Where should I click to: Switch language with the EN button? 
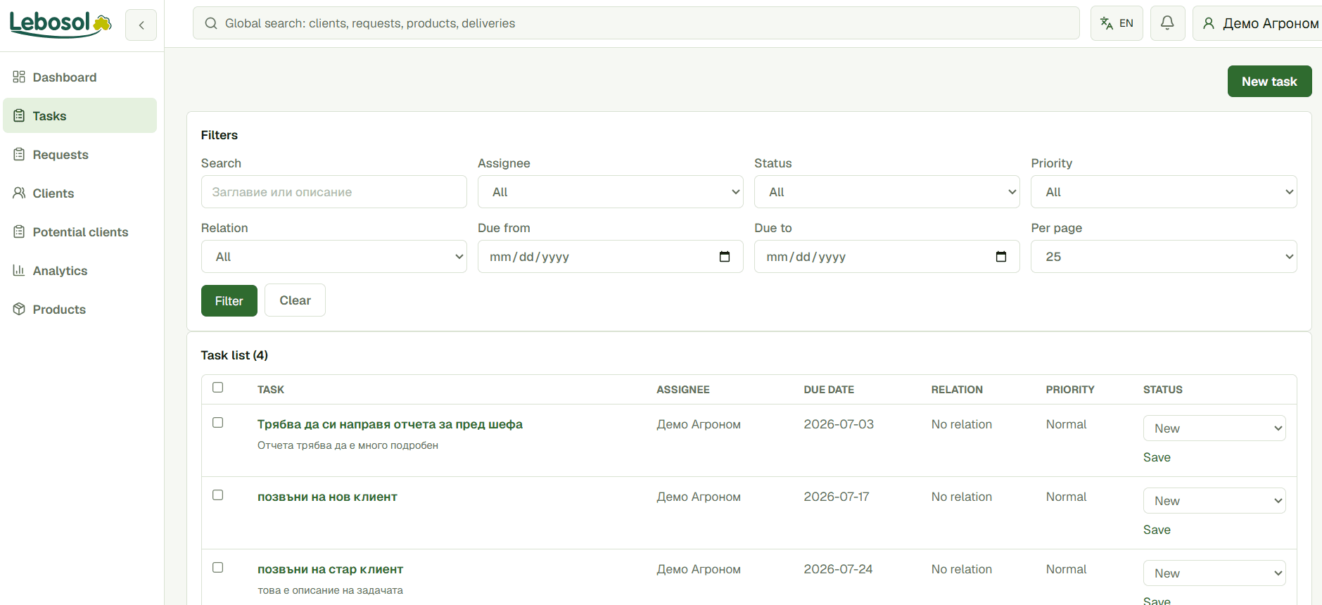click(x=1117, y=23)
